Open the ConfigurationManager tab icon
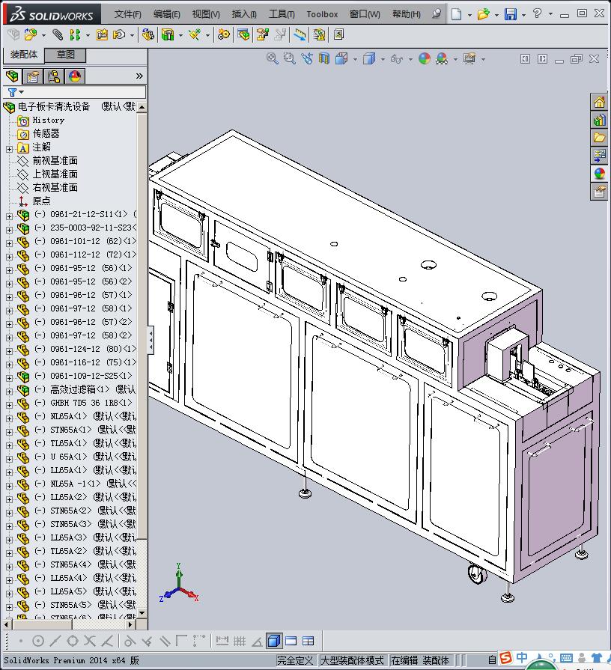This screenshot has height=670, width=611. [x=54, y=76]
